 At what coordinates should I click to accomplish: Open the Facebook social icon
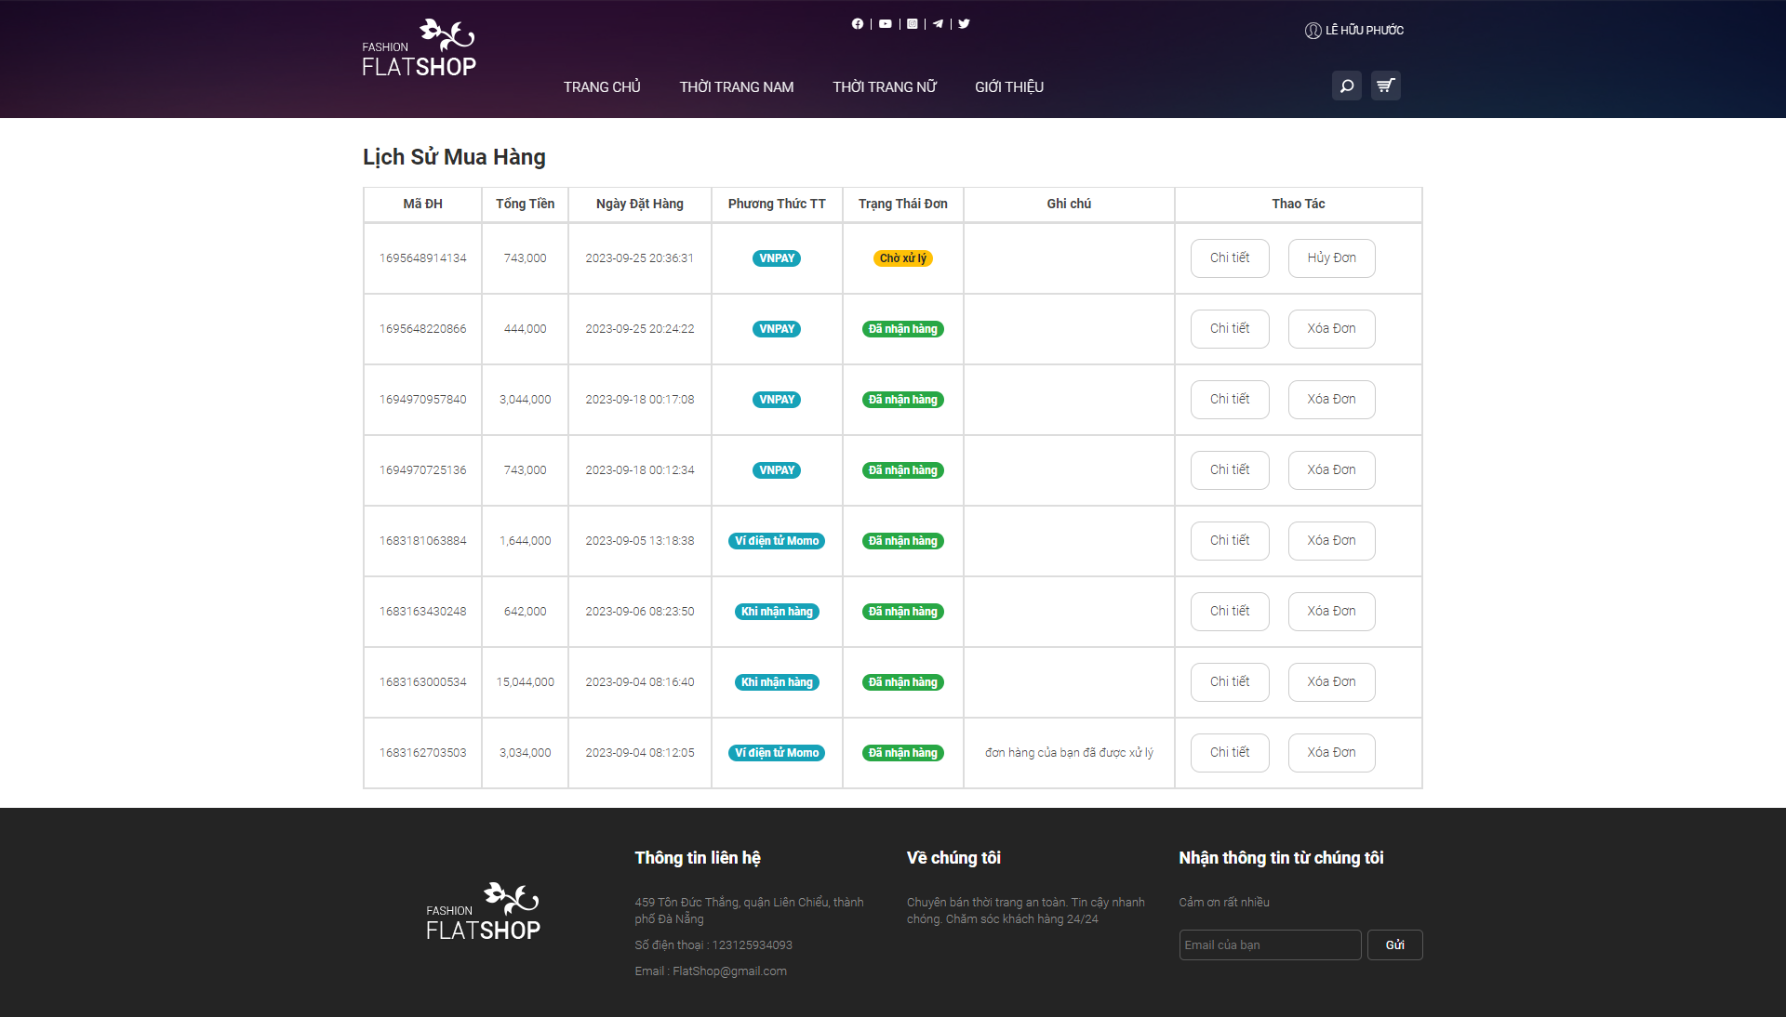pyautogui.click(x=858, y=24)
